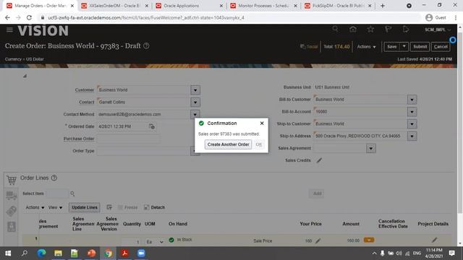The width and height of the screenshot is (463, 260).
Task: Edit Sales Credits pencil icon
Action: (319, 160)
